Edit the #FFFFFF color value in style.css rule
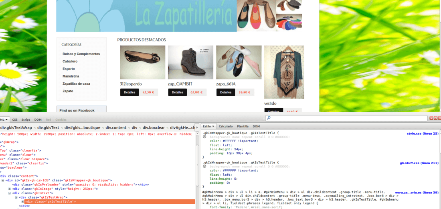 point(229,141)
